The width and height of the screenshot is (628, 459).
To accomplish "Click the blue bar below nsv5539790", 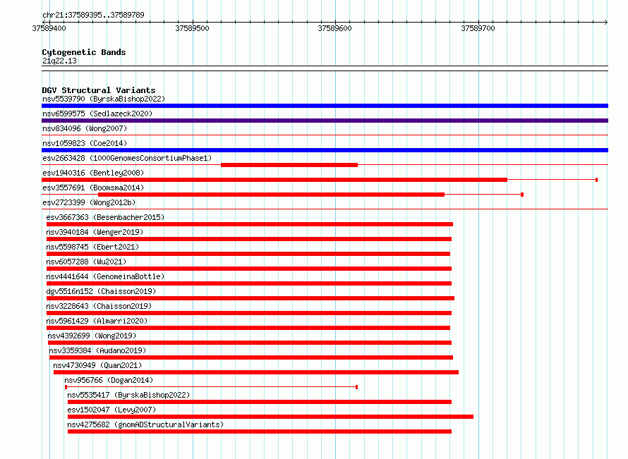I will 325,106.
